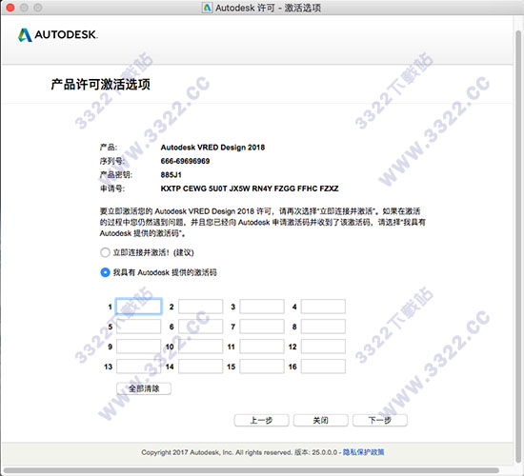This screenshot has width=524, height=476.
Task: Click the horizontal scrollbar at bottom
Action: coord(252,471)
